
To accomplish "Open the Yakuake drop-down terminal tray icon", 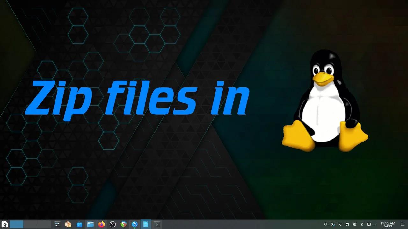I will tap(340, 224).
